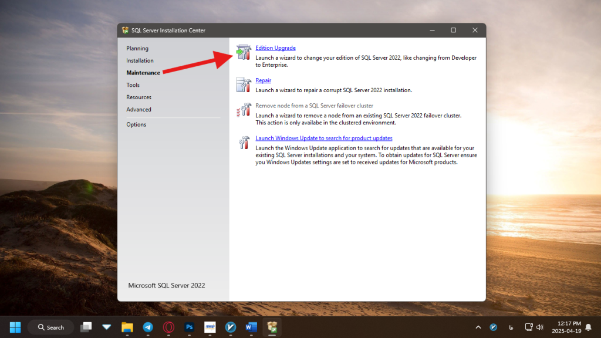Open the input language indicator
Image resolution: width=601 pixels, height=338 pixels.
click(x=511, y=327)
